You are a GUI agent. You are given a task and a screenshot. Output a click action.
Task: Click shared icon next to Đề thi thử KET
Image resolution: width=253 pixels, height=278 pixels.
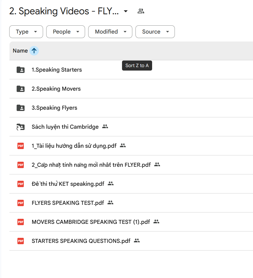111,184
